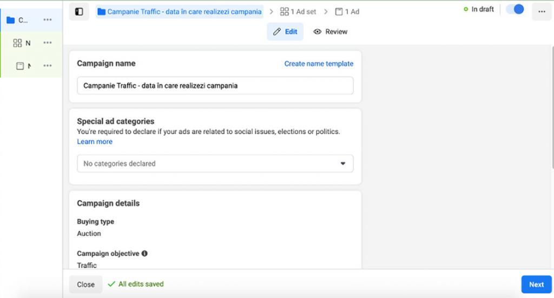The width and height of the screenshot is (554, 298).
Task: Open ad set row three-dot menu in sidebar
Action: (x=48, y=43)
